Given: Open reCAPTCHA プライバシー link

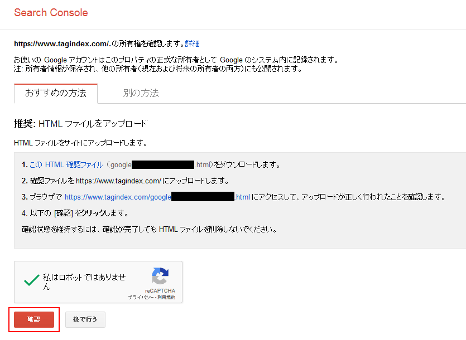Looking at the screenshot, I should [x=139, y=298].
